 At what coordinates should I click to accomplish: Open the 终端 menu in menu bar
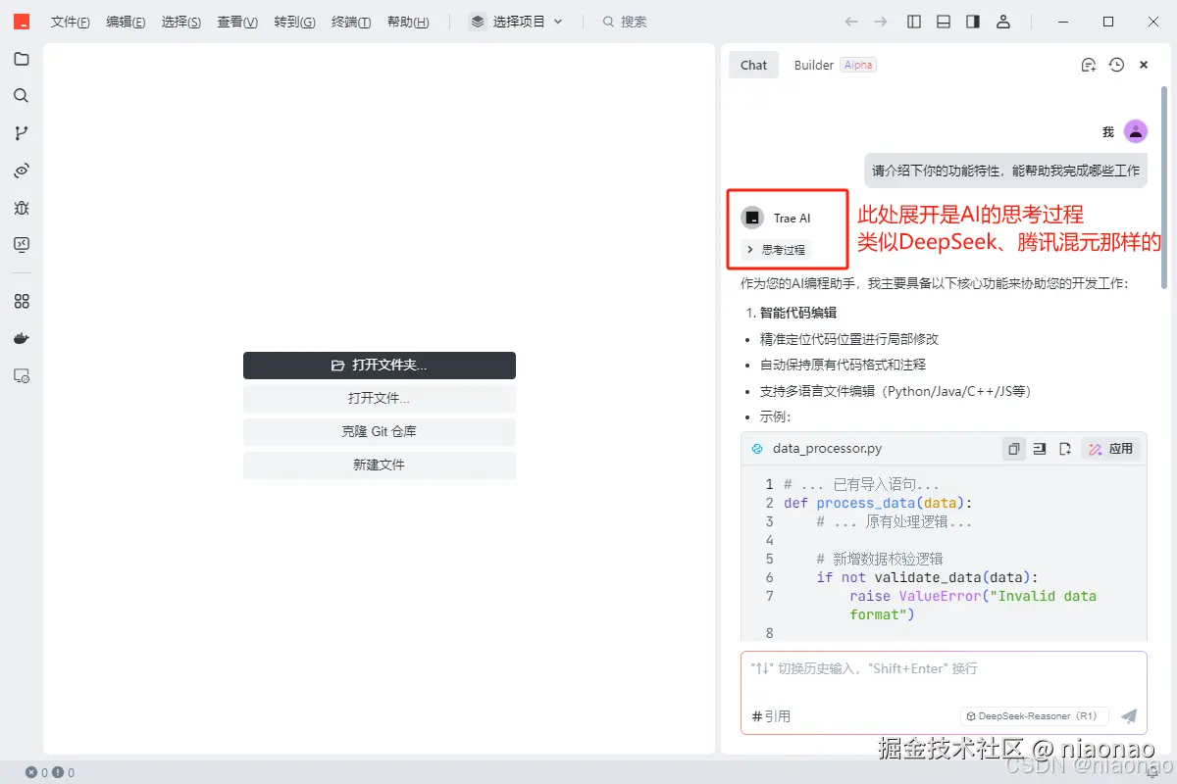351,22
